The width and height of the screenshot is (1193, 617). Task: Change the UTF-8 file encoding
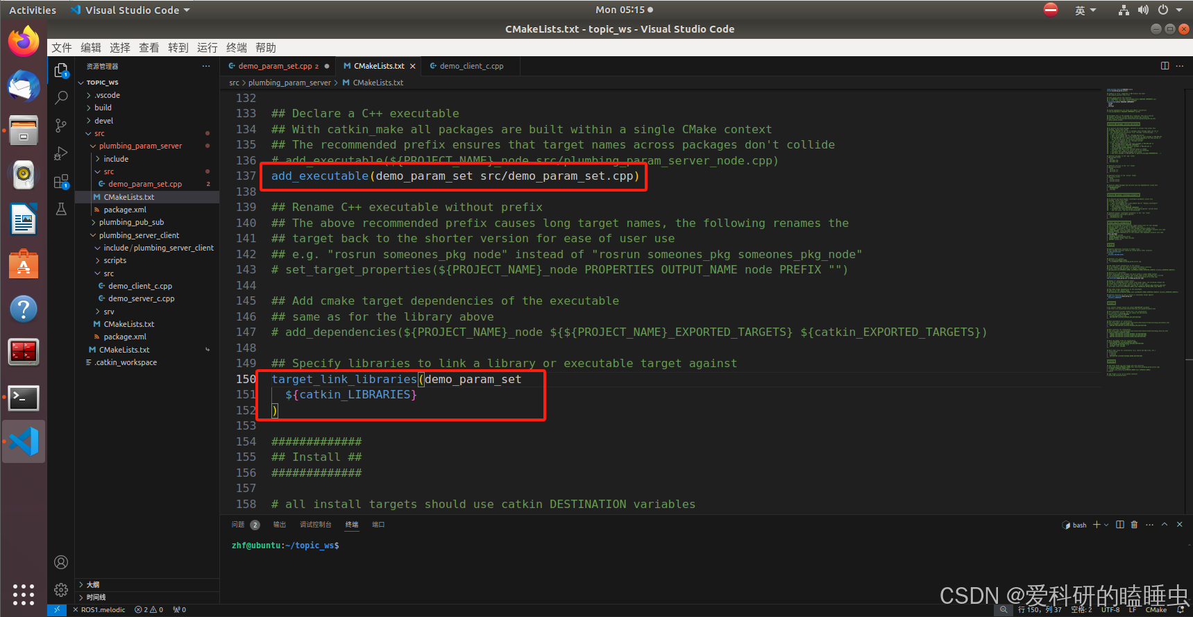click(1110, 610)
